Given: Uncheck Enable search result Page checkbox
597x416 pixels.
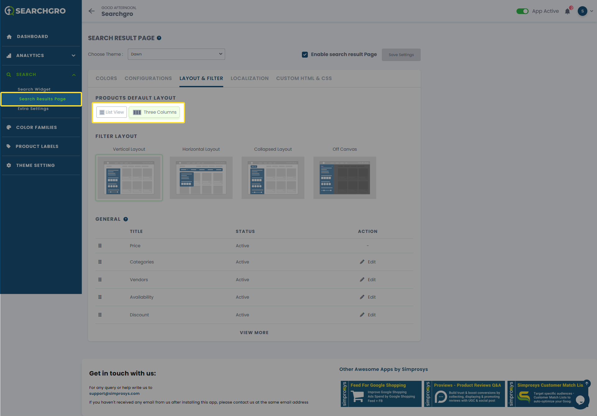Looking at the screenshot, I should click(305, 54).
